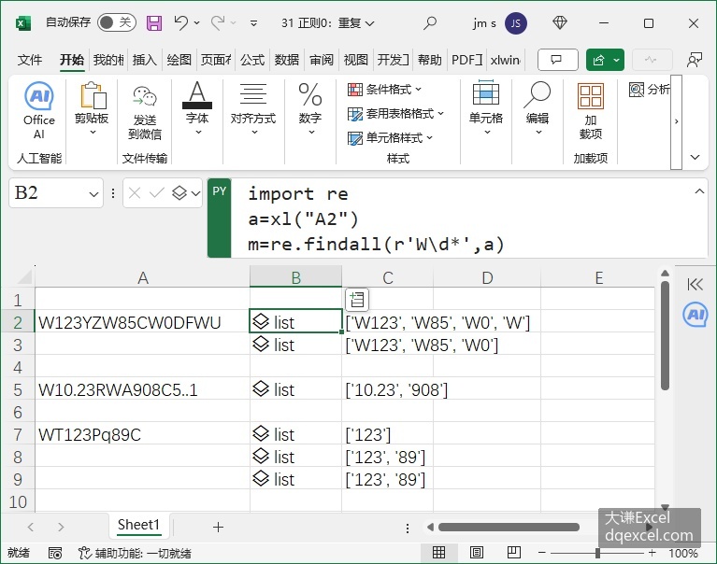Open 套用表格格式 table format menu
Viewport: 717px width, 564px height.
point(395,114)
